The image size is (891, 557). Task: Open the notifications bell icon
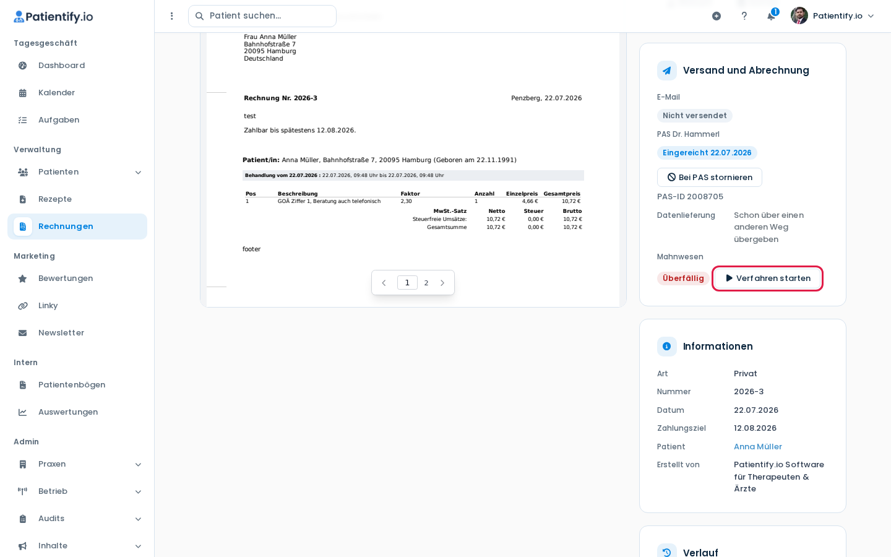[771, 16]
